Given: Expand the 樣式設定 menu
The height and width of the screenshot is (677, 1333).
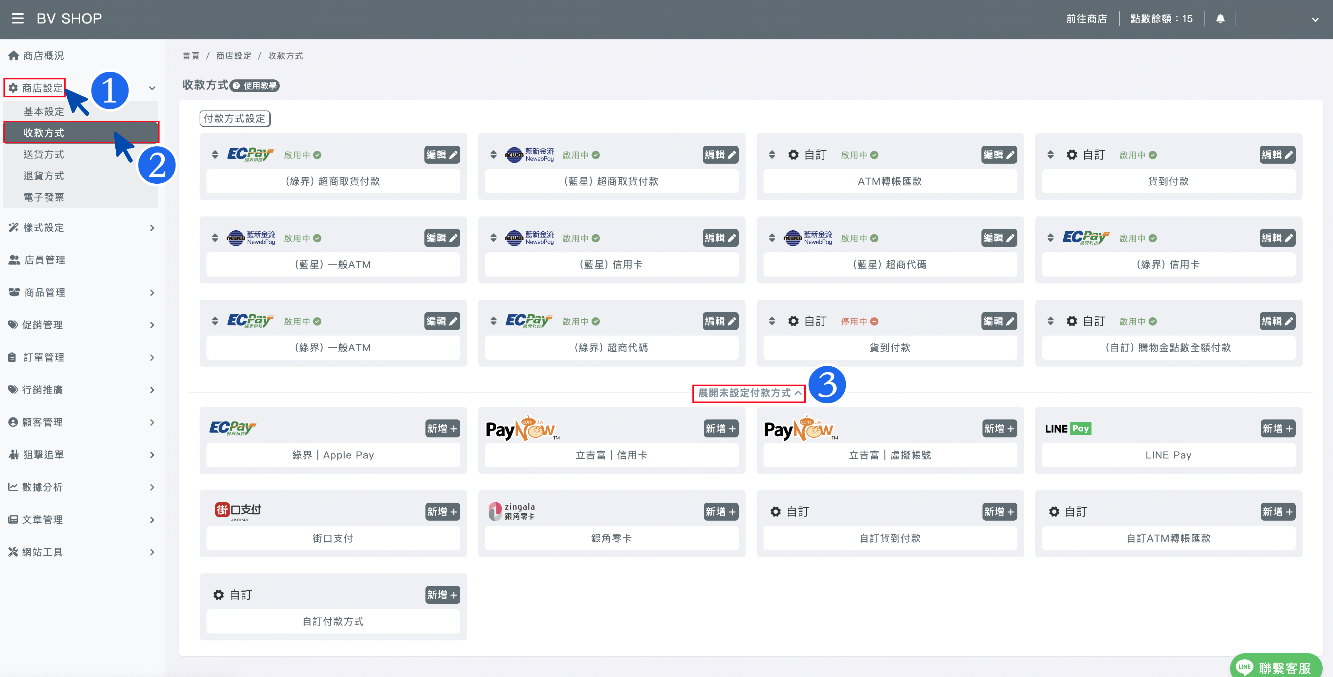Looking at the screenshot, I should click(x=82, y=228).
